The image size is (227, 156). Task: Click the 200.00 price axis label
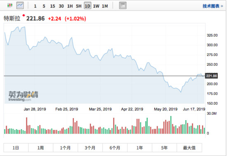pos(212,84)
